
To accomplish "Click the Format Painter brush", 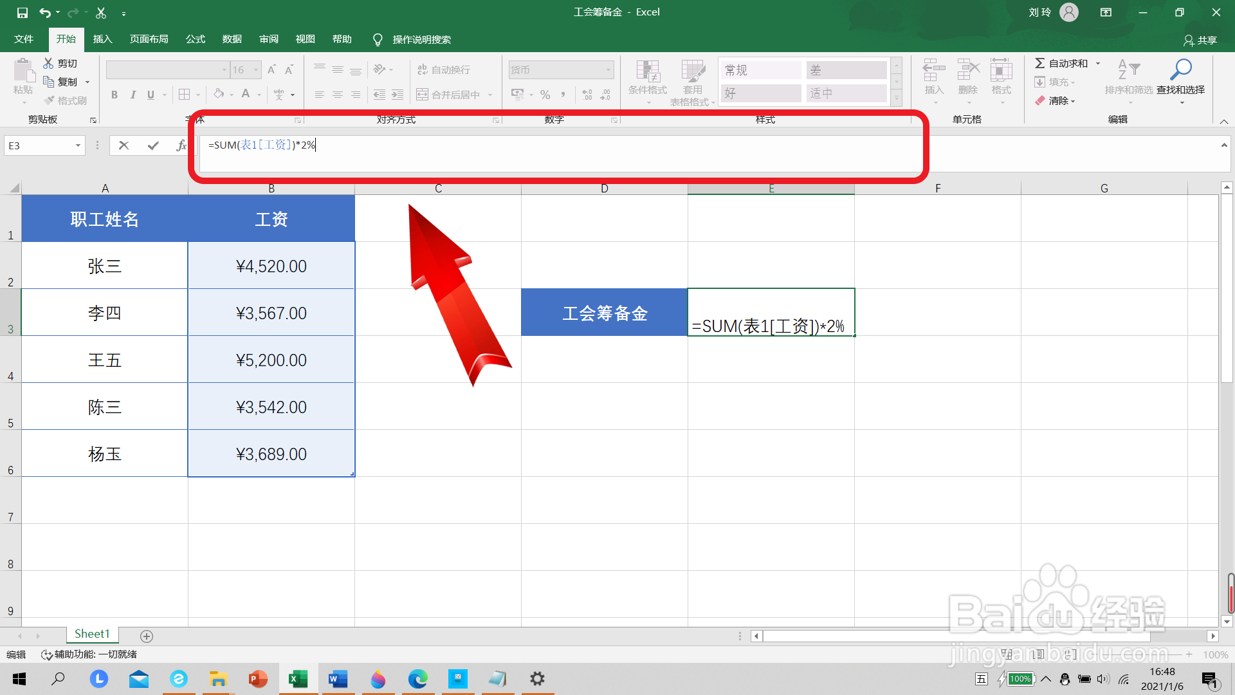I will (x=65, y=100).
